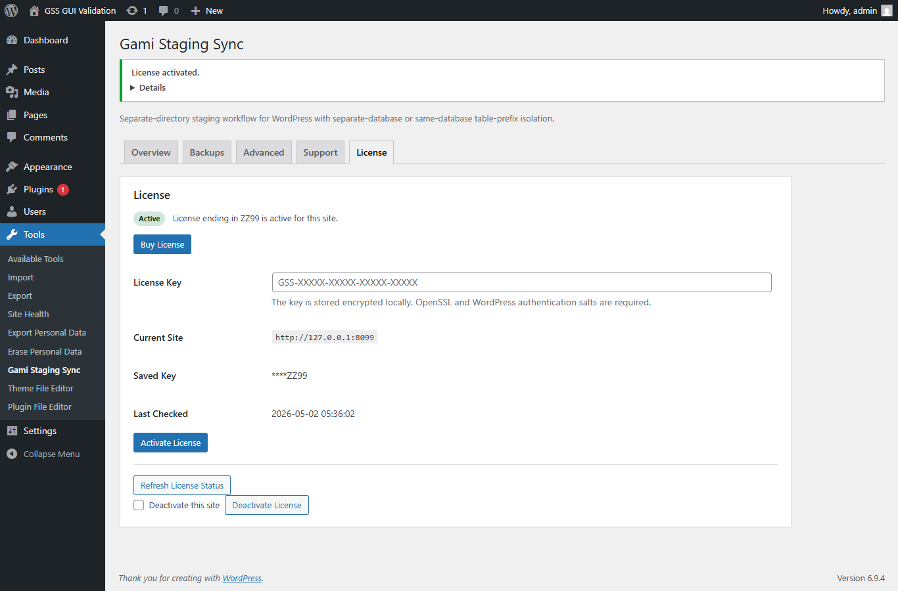Open the comments bubble icon in admin bar
Viewport: 898px width, 591px height.
(164, 11)
